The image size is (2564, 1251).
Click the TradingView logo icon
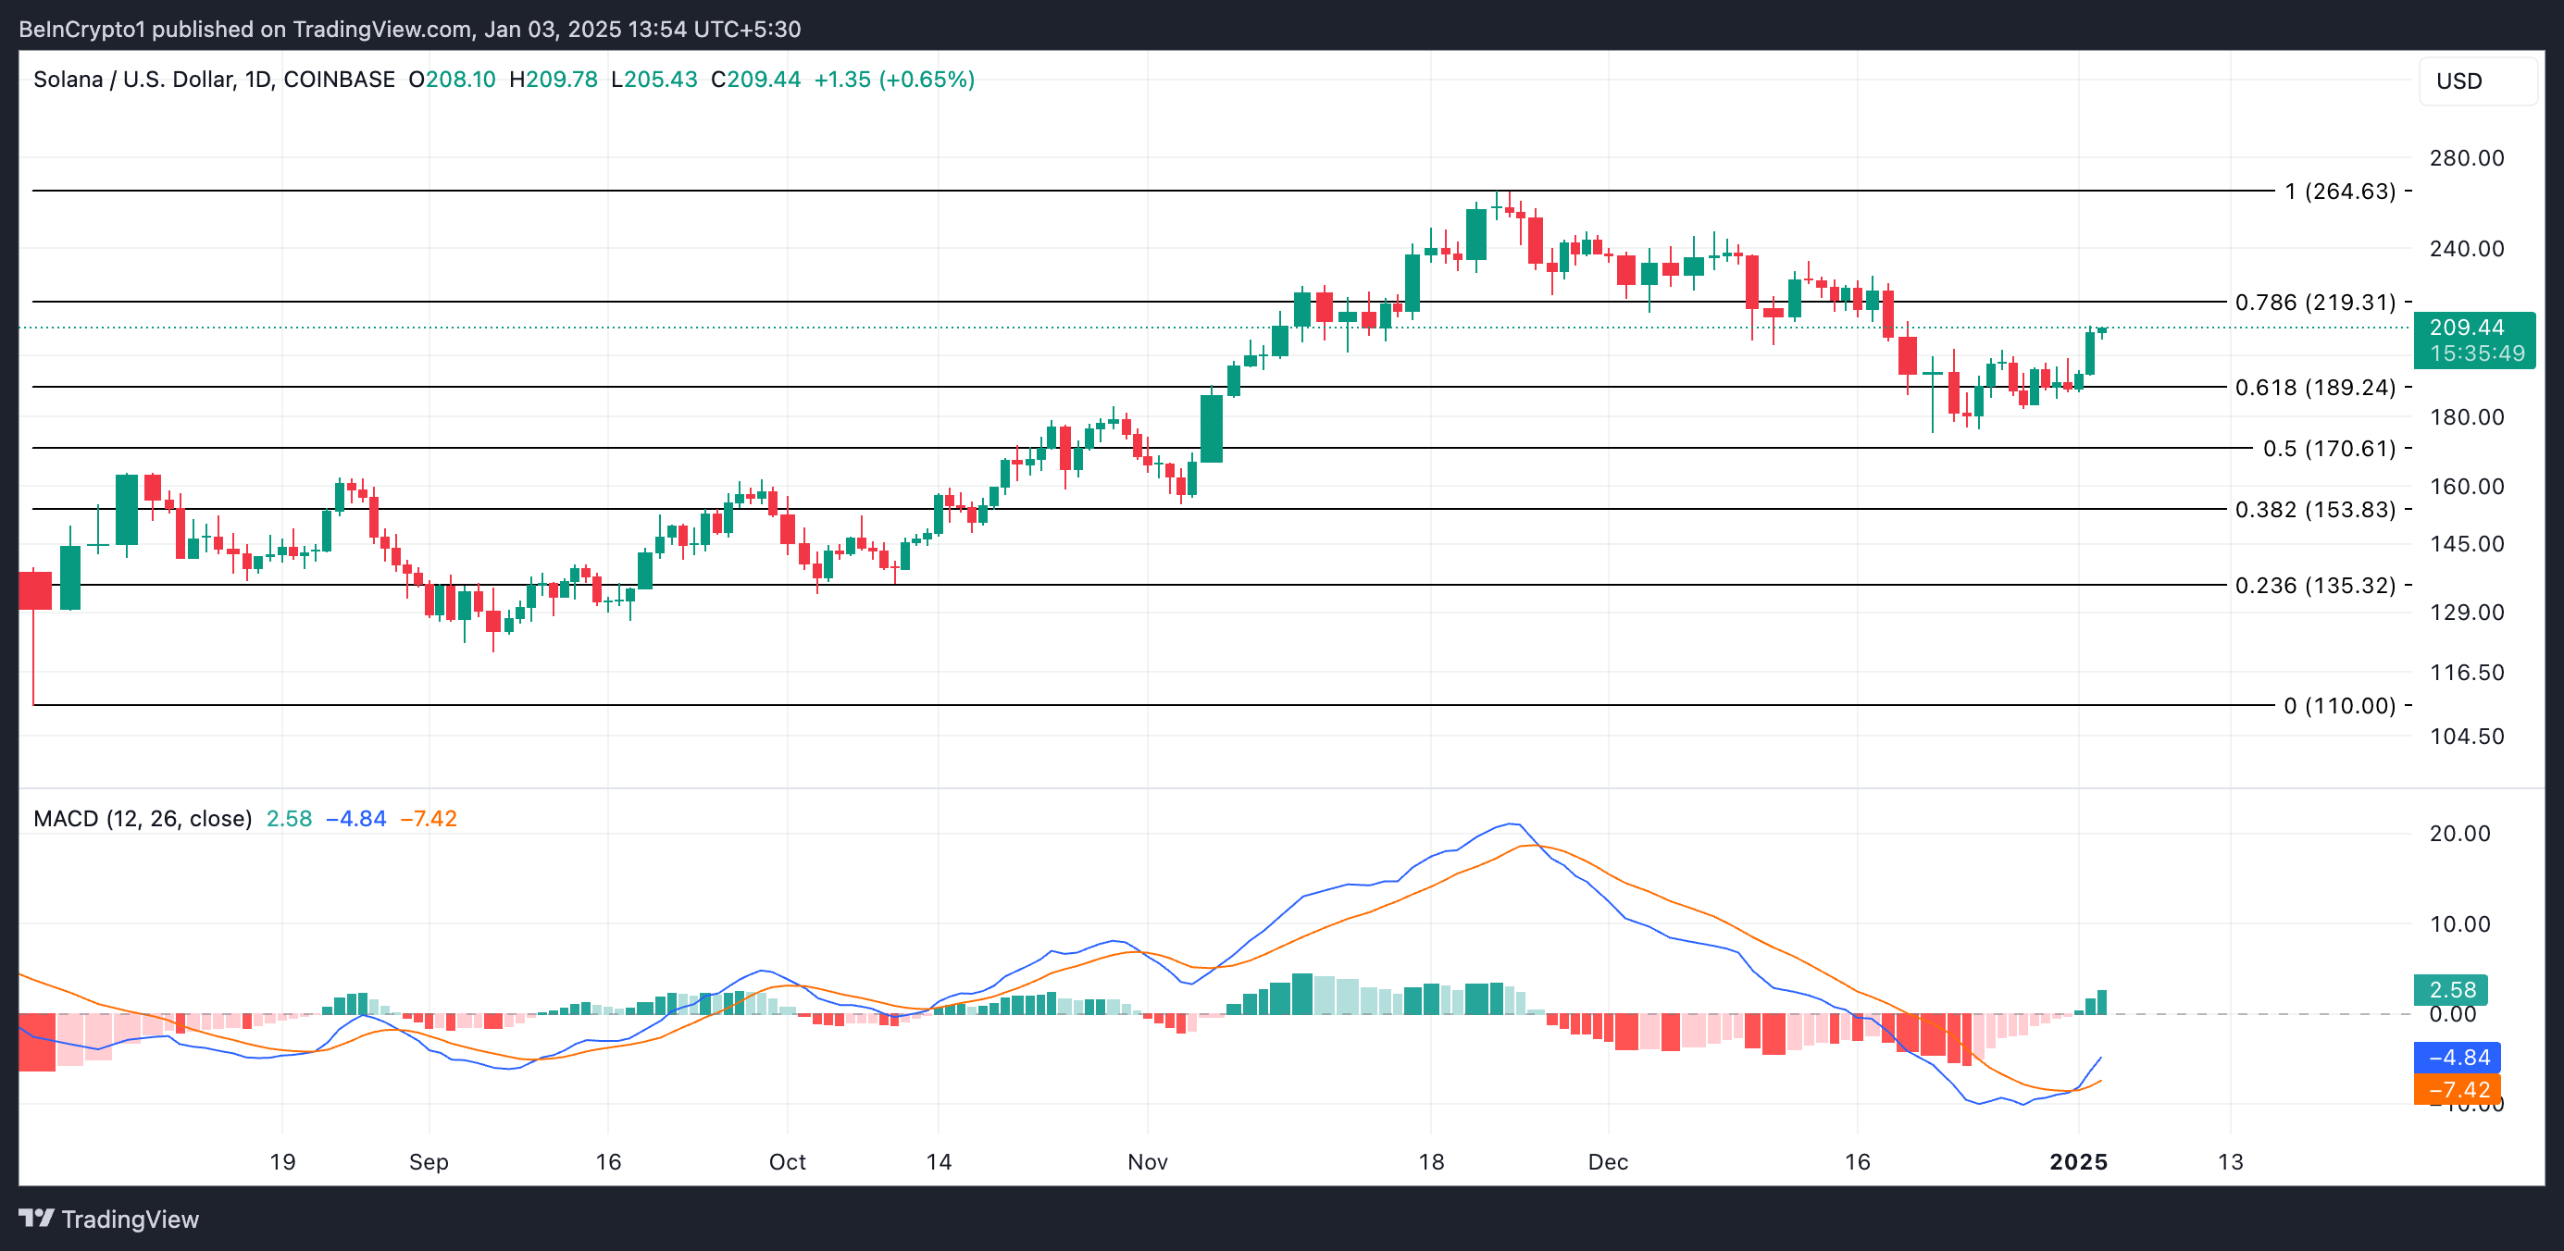[36, 1219]
